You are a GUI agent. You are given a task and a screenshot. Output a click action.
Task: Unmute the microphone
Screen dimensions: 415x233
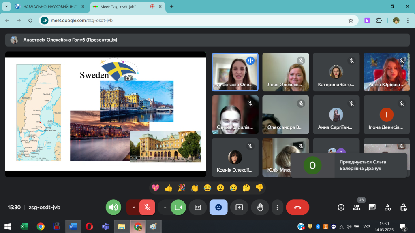[147, 208]
